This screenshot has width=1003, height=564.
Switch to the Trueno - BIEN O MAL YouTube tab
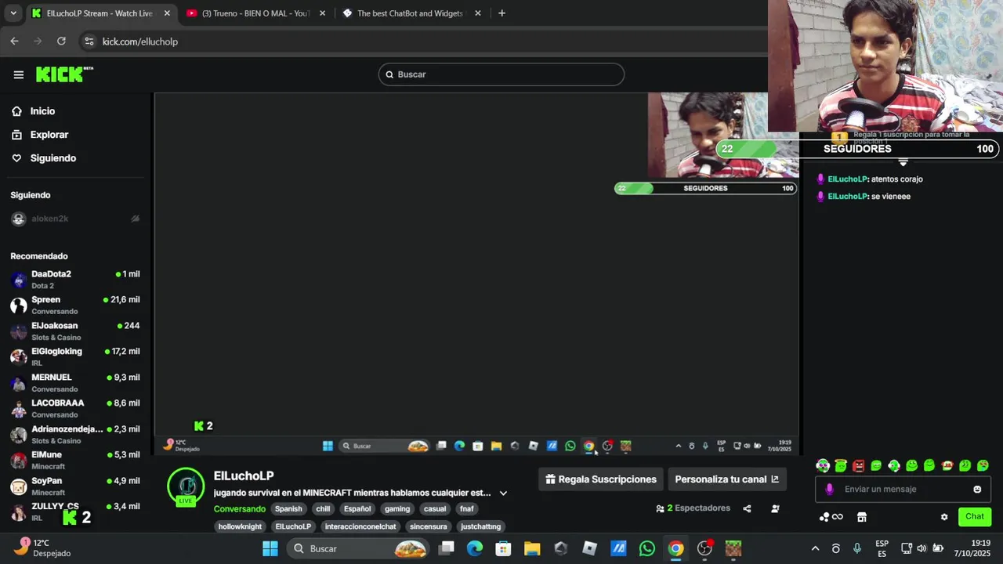pos(256,13)
